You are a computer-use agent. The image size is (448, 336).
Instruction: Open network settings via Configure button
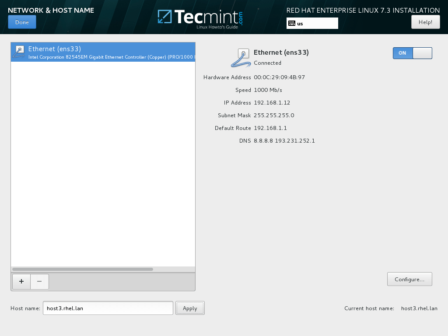click(409, 279)
